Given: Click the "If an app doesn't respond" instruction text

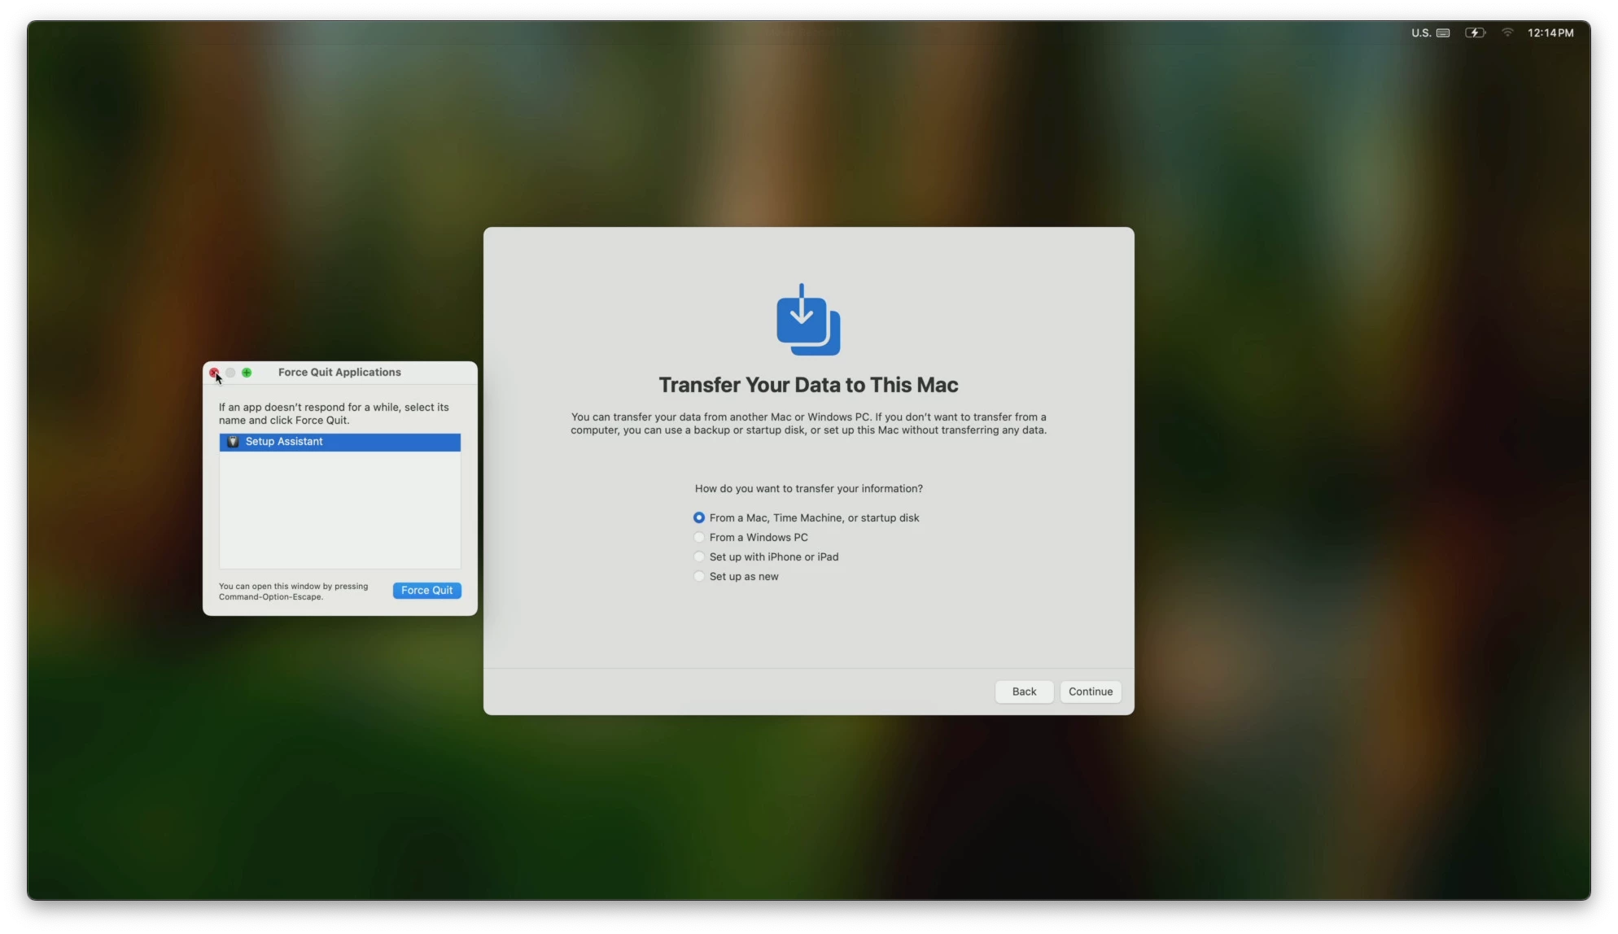Looking at the screenshot, I should 334,413.
